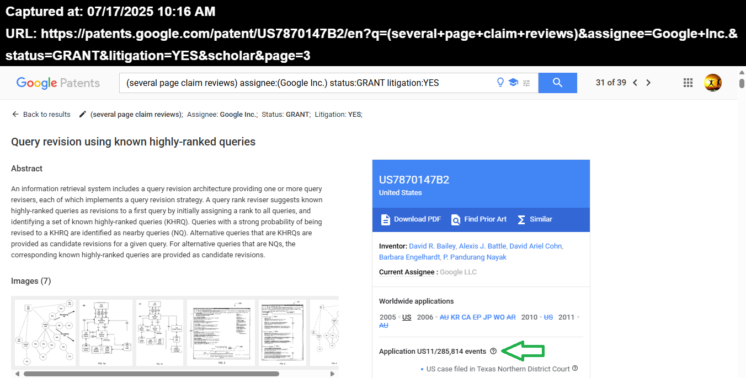The image size is (746, 378).
Task: Open inventor David R. Bailey link
Action: pyautogui.click(x=432, y=246)
